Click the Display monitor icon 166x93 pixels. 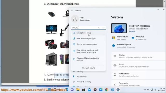(115, 56)
